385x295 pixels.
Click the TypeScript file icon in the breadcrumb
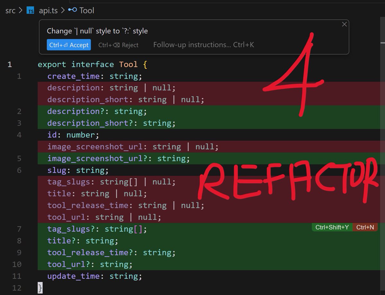tap(30, 11)
